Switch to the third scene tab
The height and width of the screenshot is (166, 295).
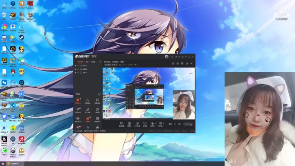click(93, 62)
